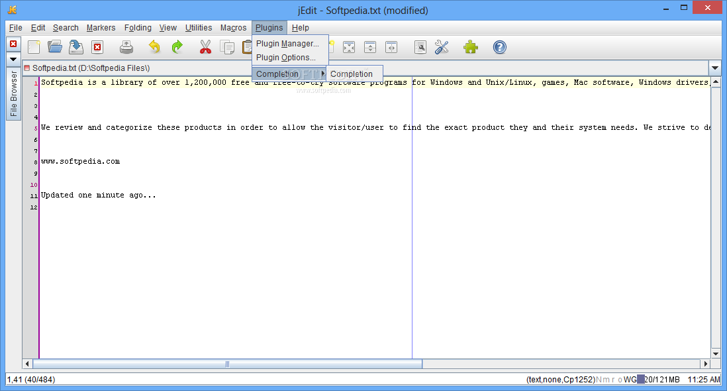Click the memory usage 20/121MB indicator

(x=658, y=380)
